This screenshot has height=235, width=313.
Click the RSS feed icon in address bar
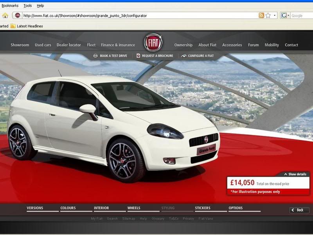(261, 15)
